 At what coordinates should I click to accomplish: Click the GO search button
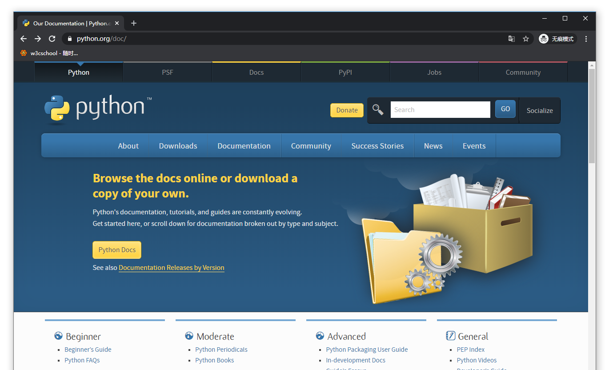tap(505, 109)
